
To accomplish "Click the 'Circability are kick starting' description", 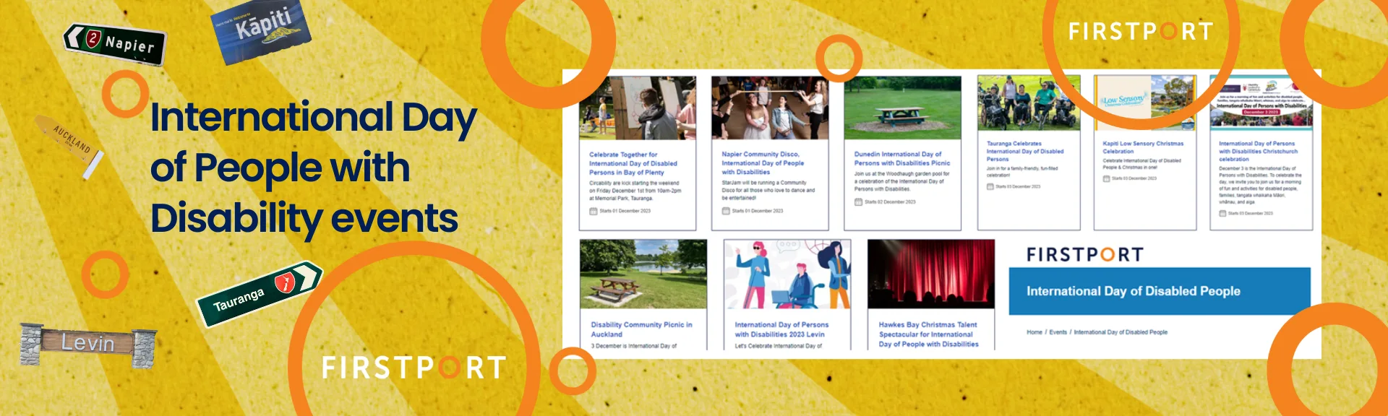I will (x=635, y=191).
